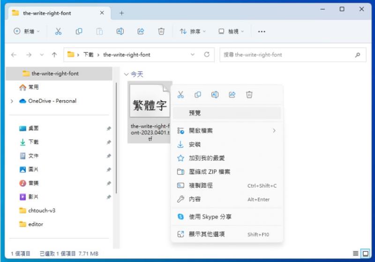The image size is (375, 262).
Task: Choose 內容 in the context menu
Action: pyautogui.click(x=227, y=199)
